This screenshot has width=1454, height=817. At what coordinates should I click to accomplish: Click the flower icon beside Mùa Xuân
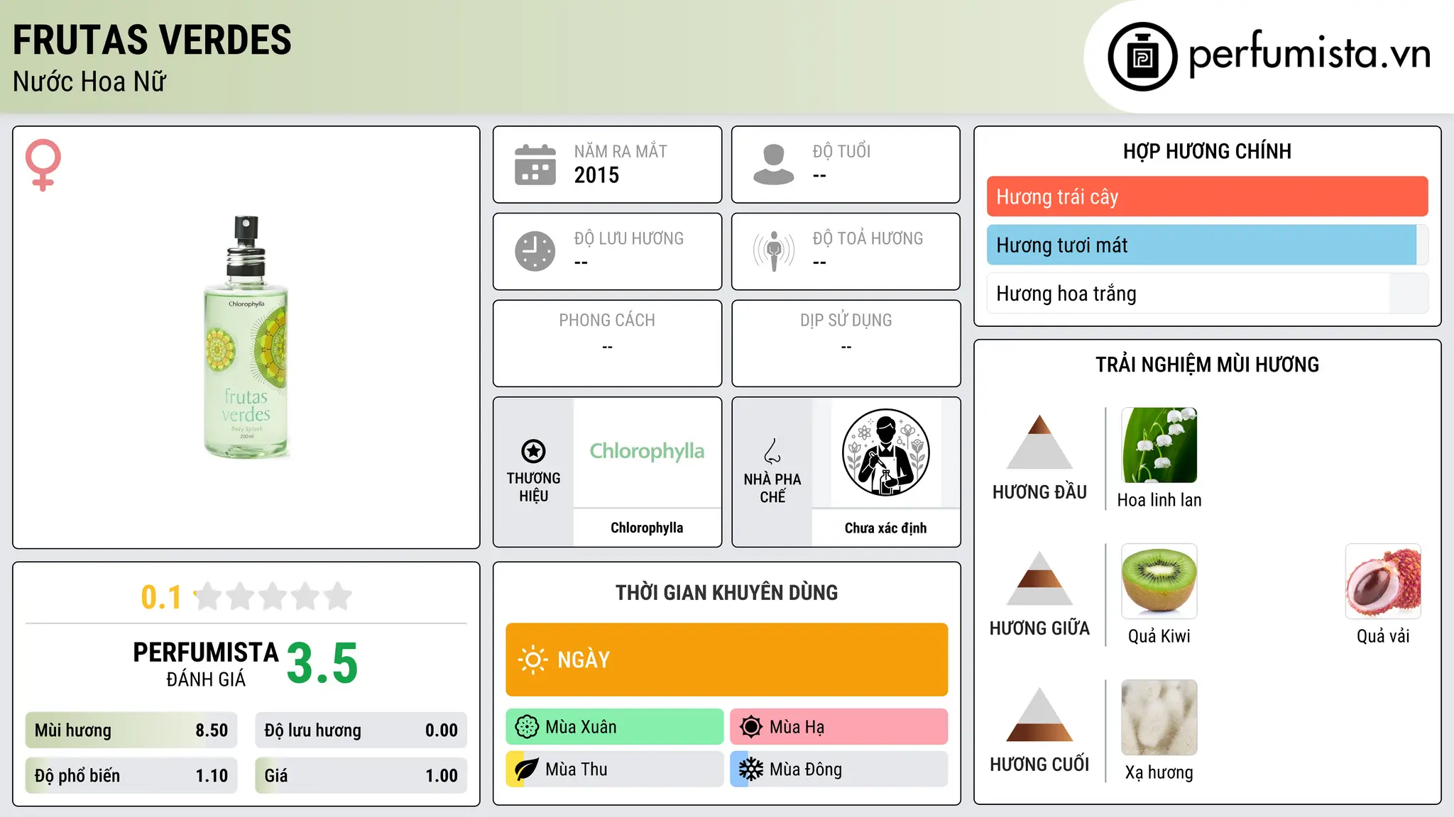tap(527, 727)
